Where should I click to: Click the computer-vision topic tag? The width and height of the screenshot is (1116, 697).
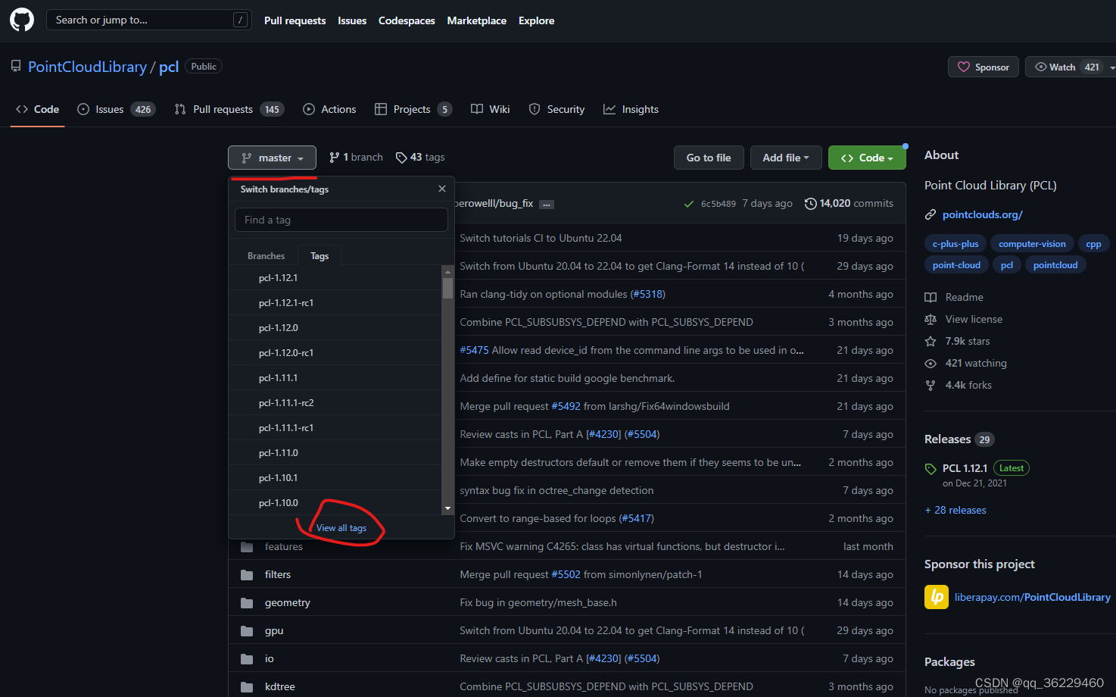coord(1032,244)
